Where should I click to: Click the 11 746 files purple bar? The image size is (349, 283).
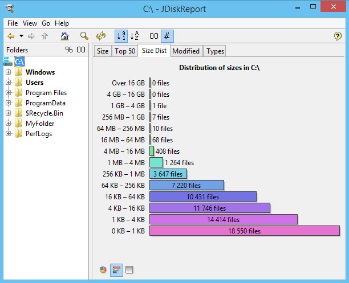coord(210,208)
